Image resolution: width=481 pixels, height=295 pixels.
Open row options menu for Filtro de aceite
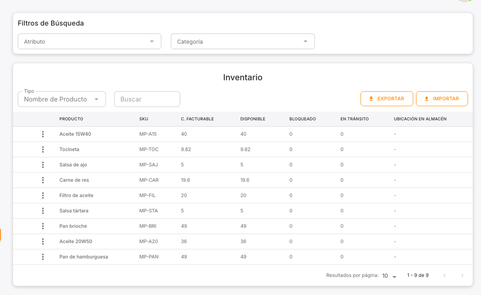43,195
